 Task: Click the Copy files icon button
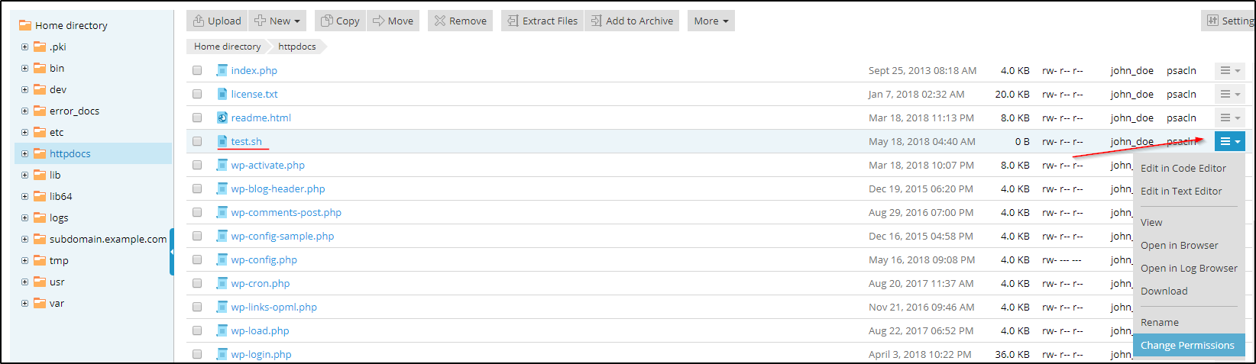(340, 21)
